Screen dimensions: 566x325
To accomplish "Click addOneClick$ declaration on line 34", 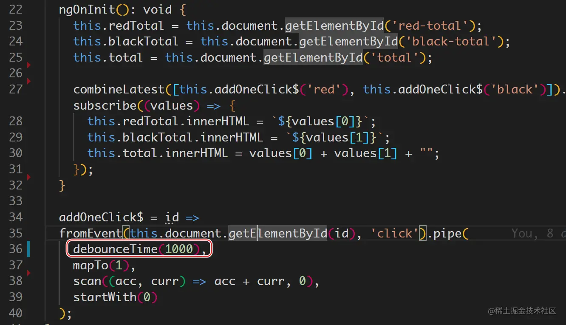I will click(x=101, y=218).
